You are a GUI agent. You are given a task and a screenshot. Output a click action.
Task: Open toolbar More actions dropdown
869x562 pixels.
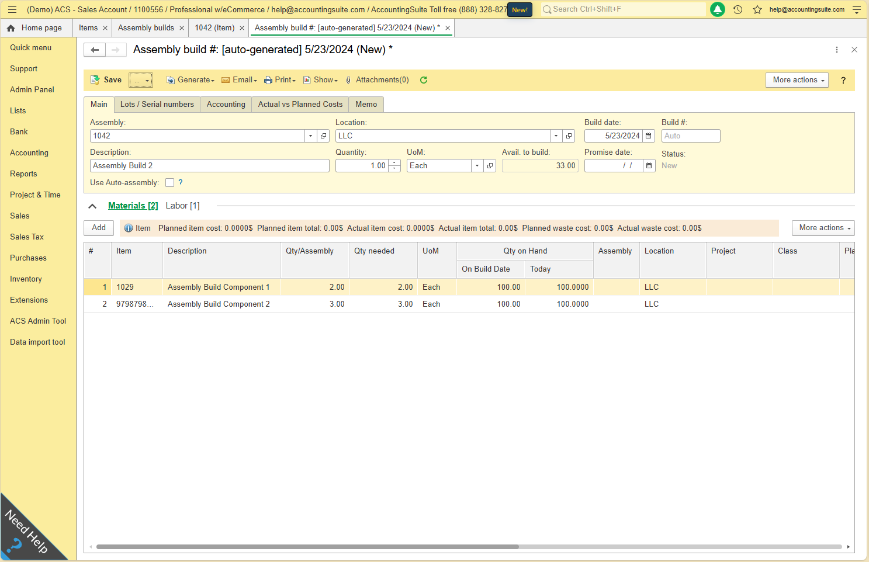click(797, 80)
